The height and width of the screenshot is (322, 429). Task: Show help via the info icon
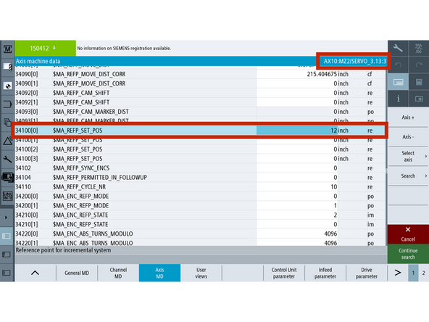[x=398, y=99]
